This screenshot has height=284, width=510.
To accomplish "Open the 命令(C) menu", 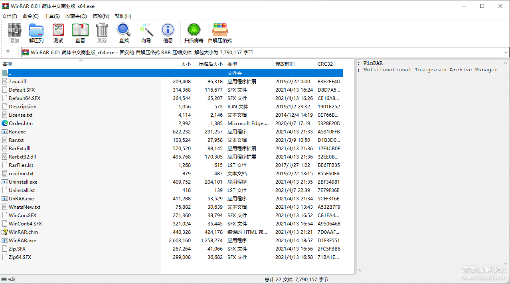I will click(31, 16).
